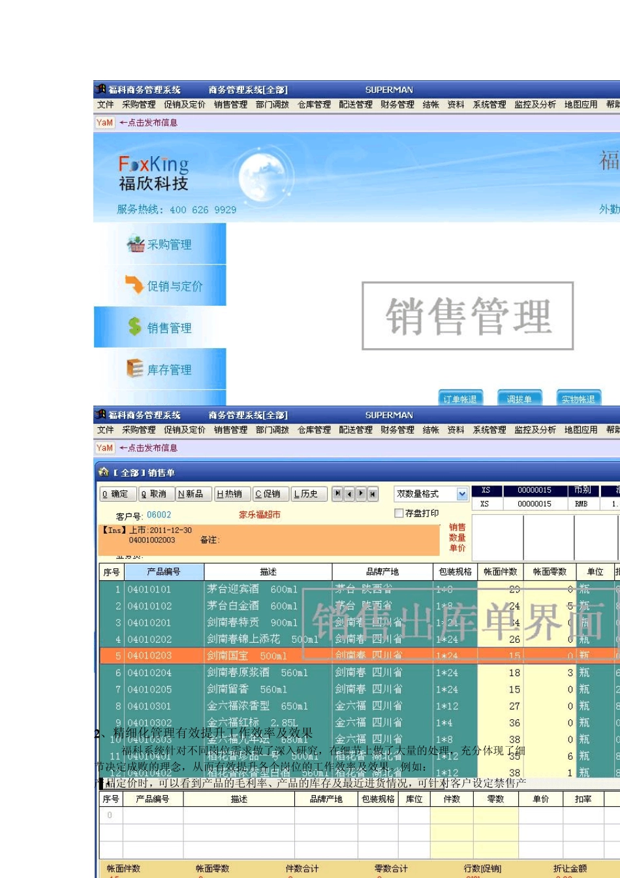620x878 pixels.
Task: Open 文件 menu in the upper window
Action: [x=106, y=105]
